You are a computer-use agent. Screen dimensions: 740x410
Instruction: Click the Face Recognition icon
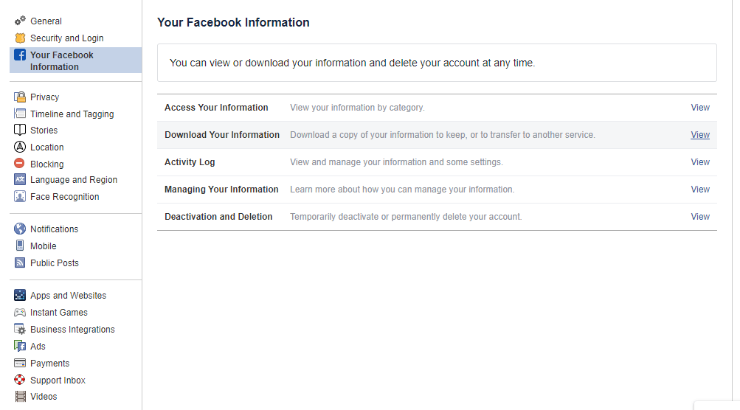pos(20,196)
